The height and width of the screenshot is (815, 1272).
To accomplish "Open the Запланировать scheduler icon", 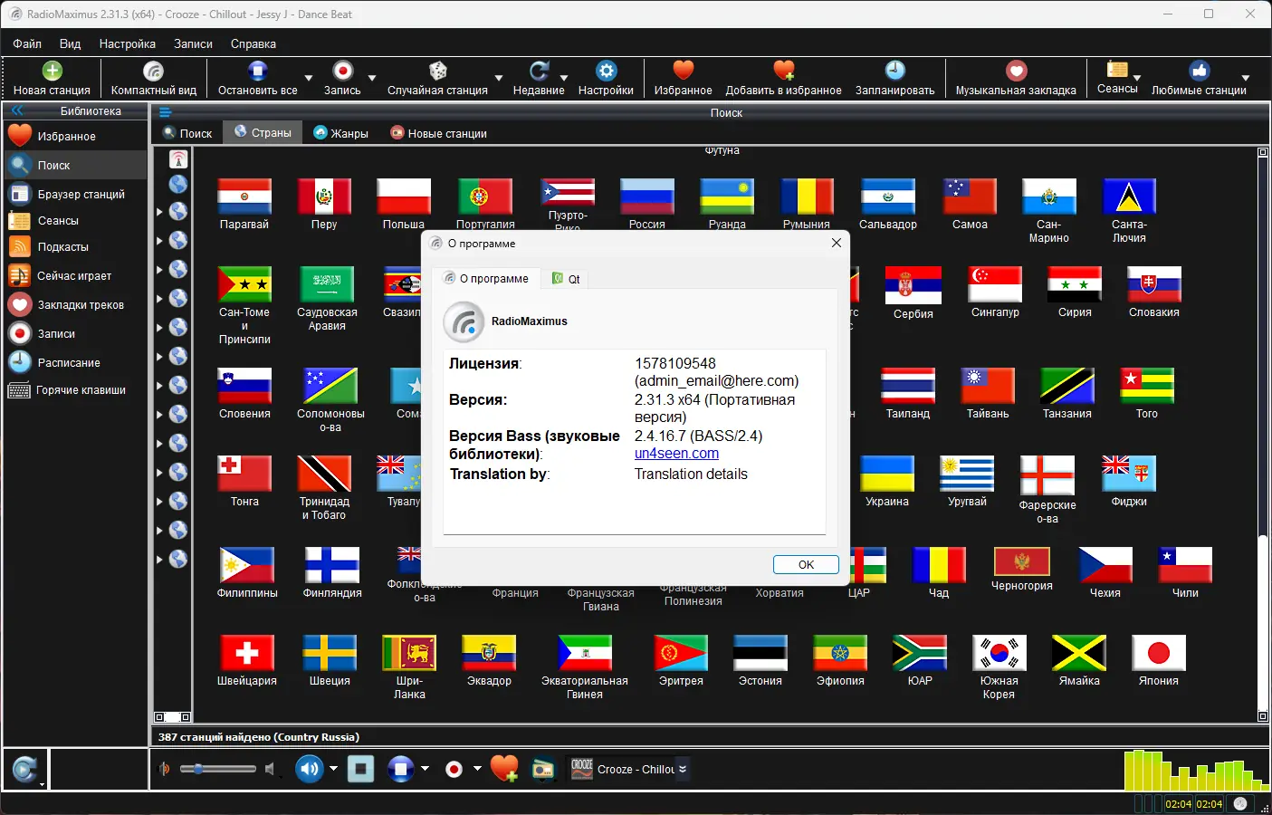I will coord(894,71).
